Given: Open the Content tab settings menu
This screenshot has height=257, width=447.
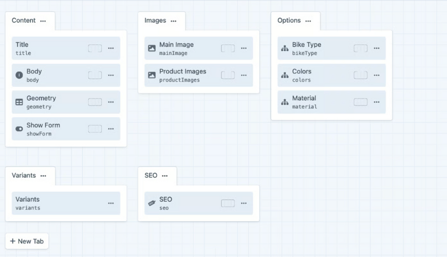Looking at the screenshot, I should pos(43,21).
